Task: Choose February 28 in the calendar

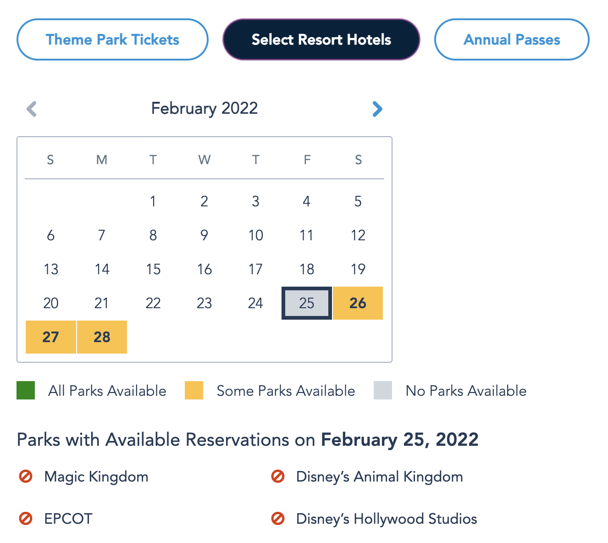Action: coord(102,337)
